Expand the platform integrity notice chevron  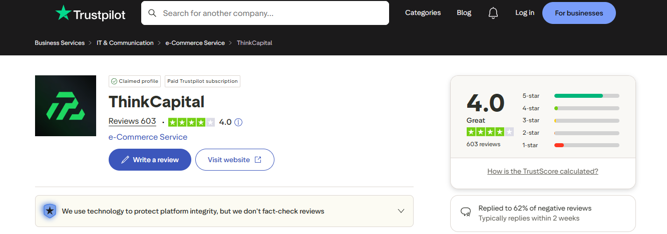pos(401,211)
